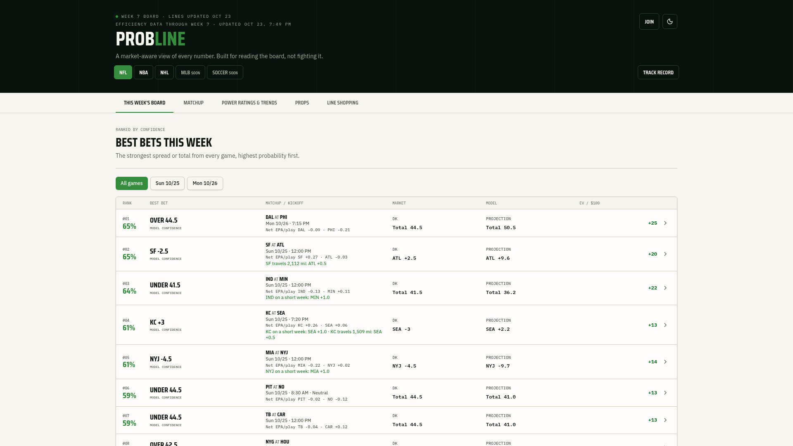
Task: Click the Rank column header
Action: tap(127, 203)
